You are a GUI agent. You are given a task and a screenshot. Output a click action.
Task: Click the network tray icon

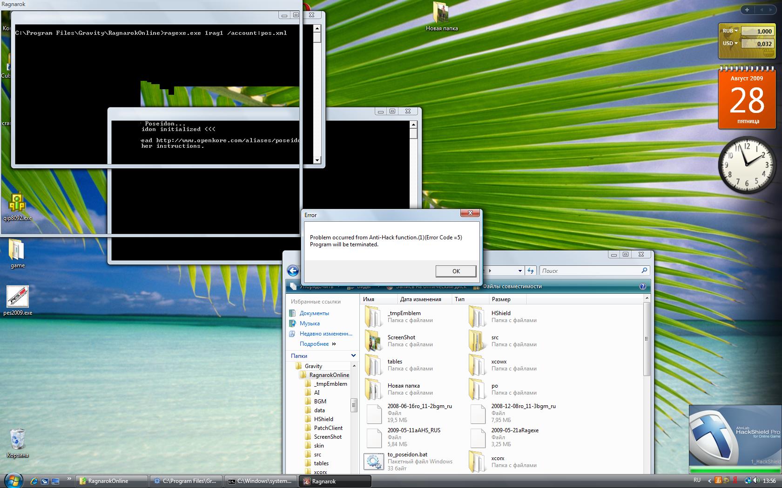tap(747, 481)
